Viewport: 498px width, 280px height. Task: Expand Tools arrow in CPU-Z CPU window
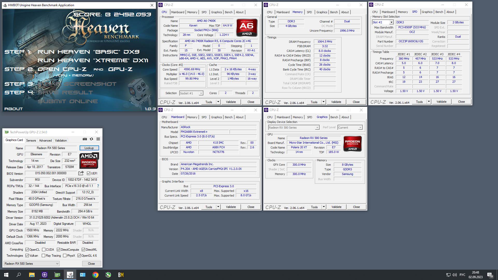click(218, 102)
